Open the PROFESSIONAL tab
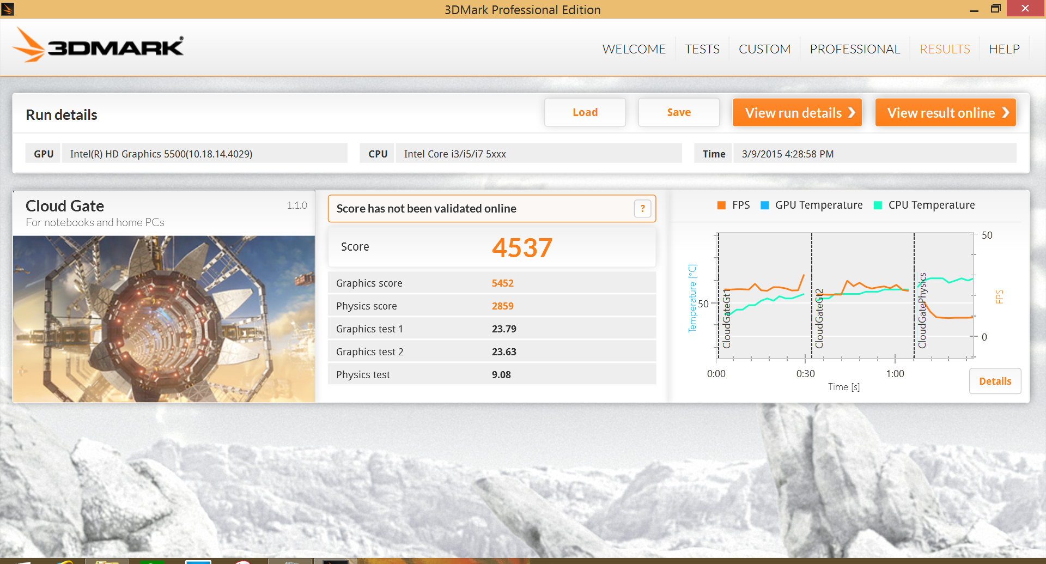The height and width of the screenshot is (564, 1046). (x=855, y=49)
